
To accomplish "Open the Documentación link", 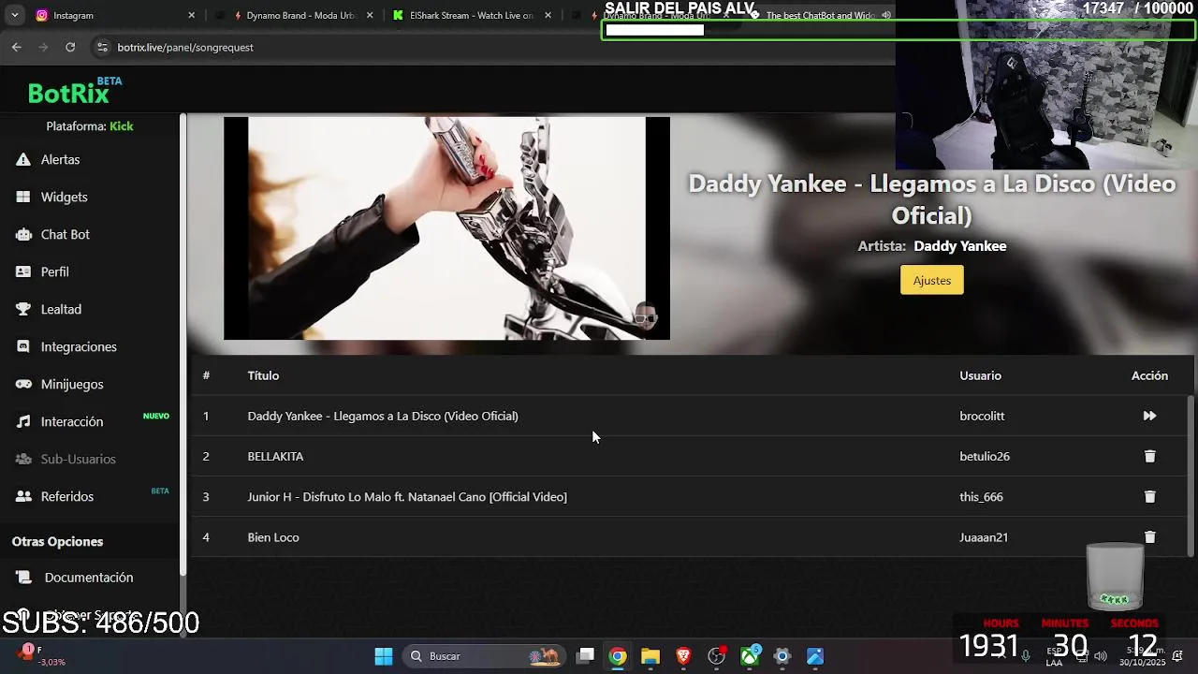I will 89,578.
